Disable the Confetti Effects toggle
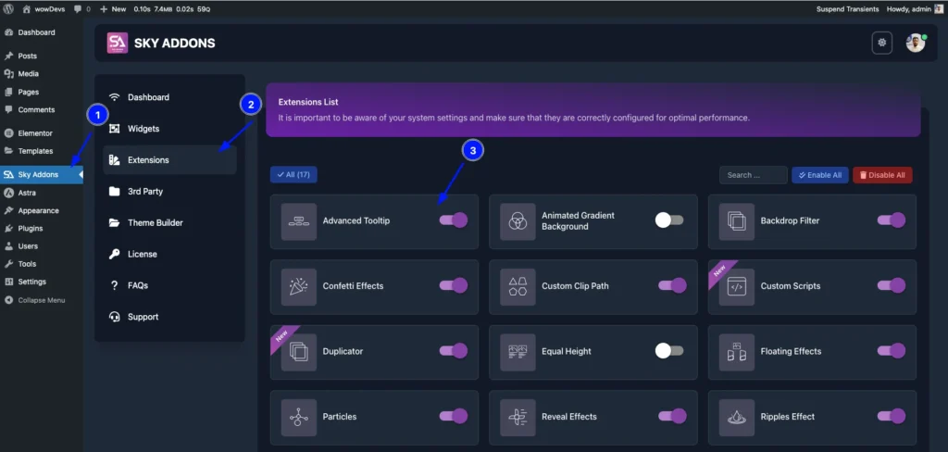 tap(454, 285)
